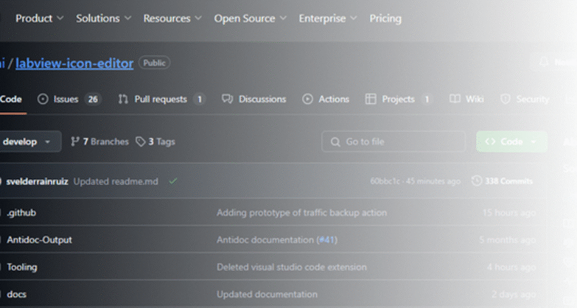The image size is (577, 308).
Task: Expand the Solutions menu
Action: point(103,18)
